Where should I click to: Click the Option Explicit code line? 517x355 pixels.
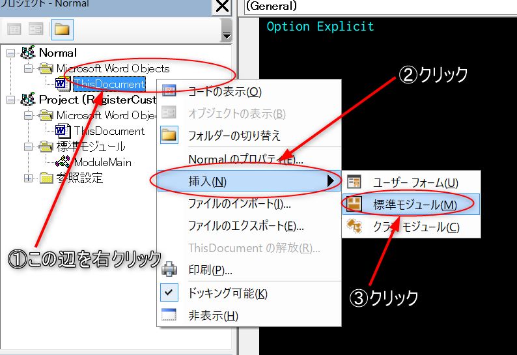click(x=320, y=27)
